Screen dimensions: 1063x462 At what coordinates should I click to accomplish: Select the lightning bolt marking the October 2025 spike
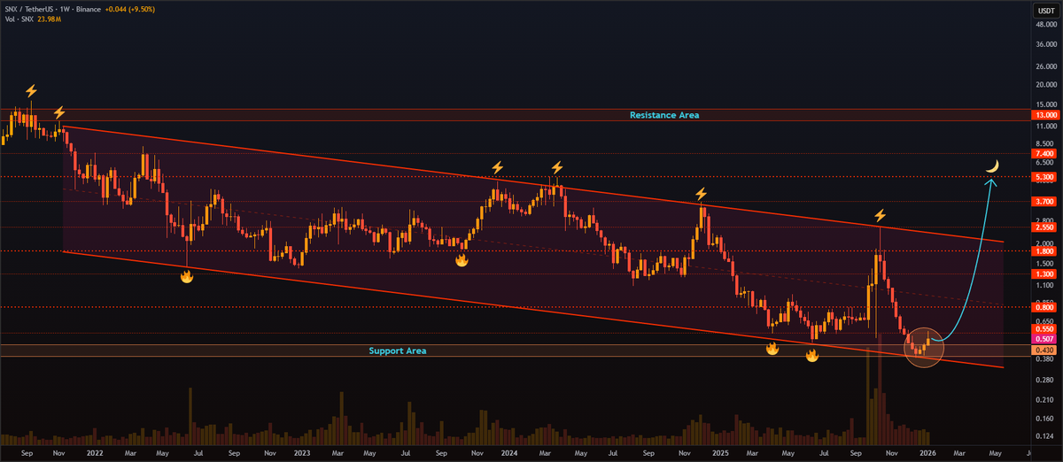880,215
